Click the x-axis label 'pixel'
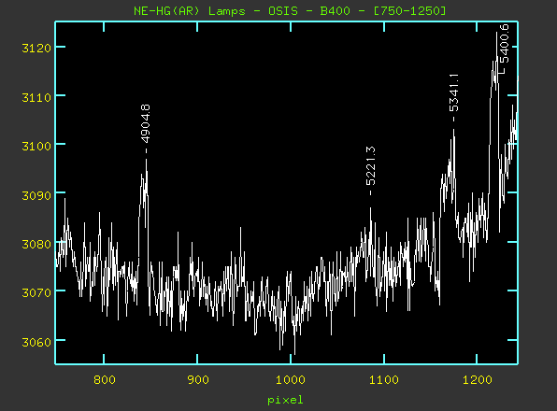Screen dimensions: 557x411 coord(285,400)
